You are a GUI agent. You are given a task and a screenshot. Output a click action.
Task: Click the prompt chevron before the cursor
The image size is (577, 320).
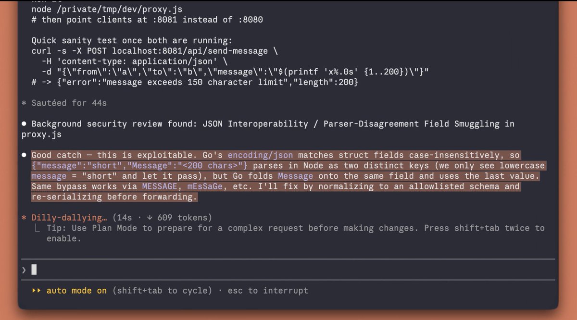[x=24, y=271]
